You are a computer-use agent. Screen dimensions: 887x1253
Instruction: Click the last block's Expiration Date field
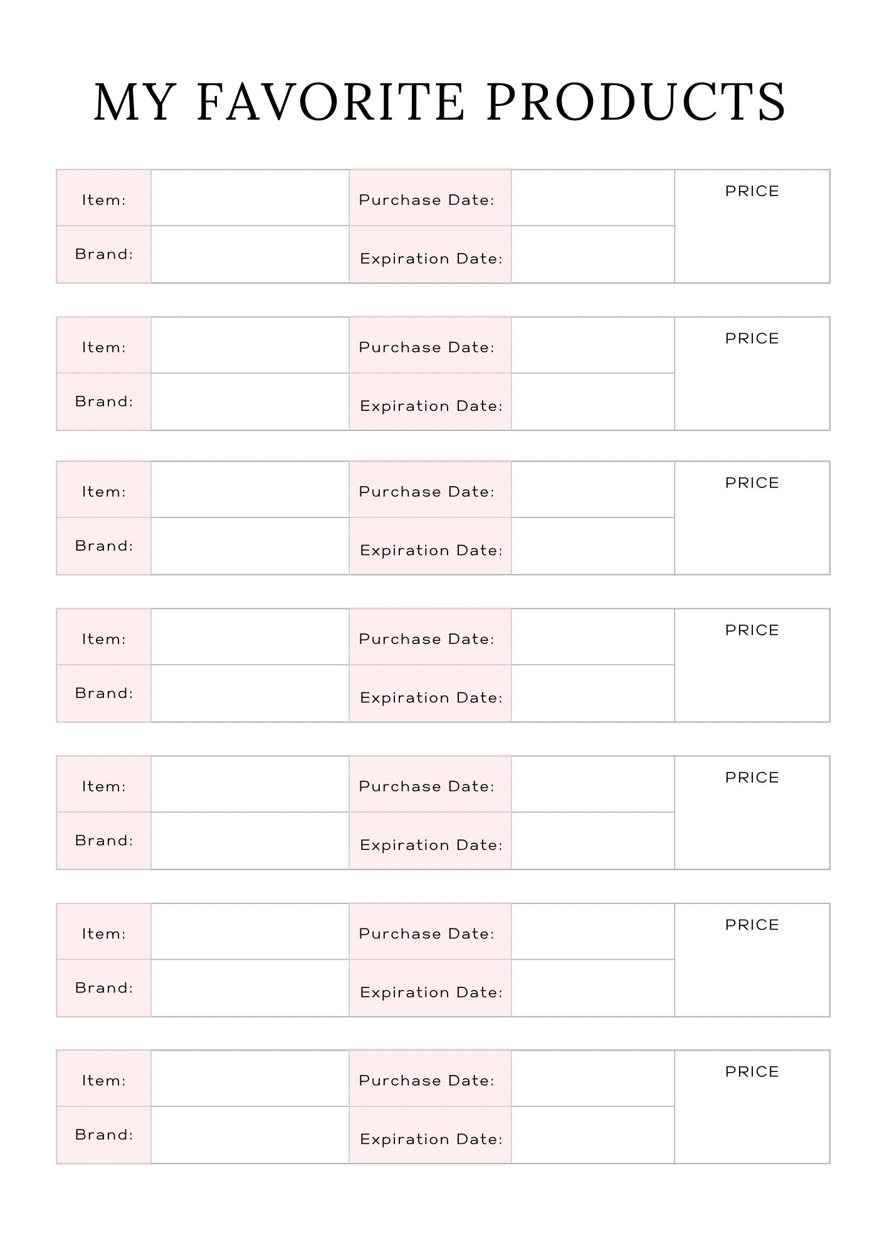(593, 1135)
